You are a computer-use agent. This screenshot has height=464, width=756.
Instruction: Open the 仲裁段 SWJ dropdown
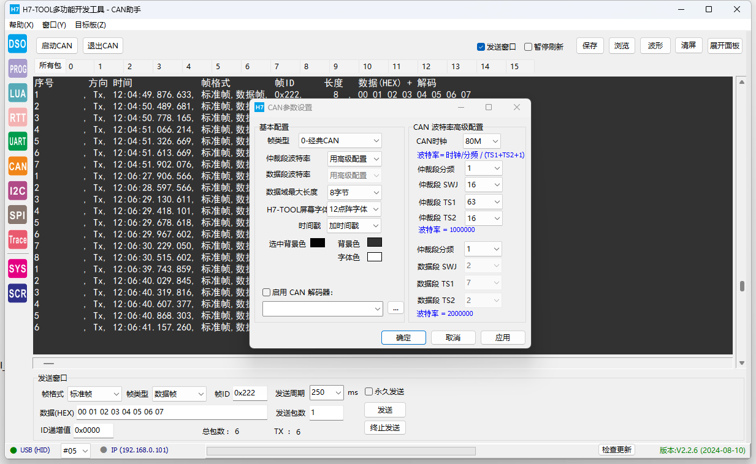coord(484,184)
